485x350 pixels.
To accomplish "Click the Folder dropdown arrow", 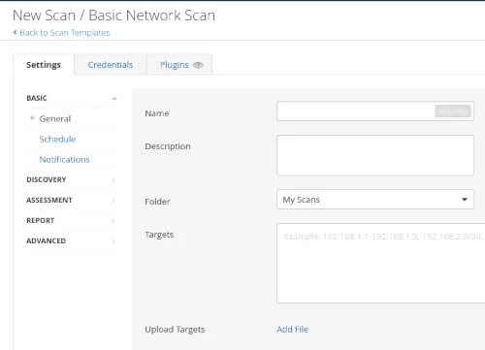I will pos(465,200).
